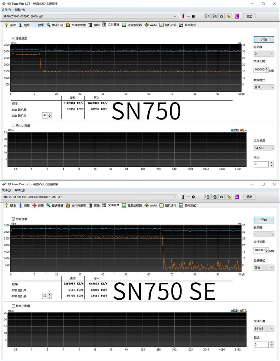
Task: Uncheck the 传输速度 transfer speed checkbox
Action: [x=13, y=38]
